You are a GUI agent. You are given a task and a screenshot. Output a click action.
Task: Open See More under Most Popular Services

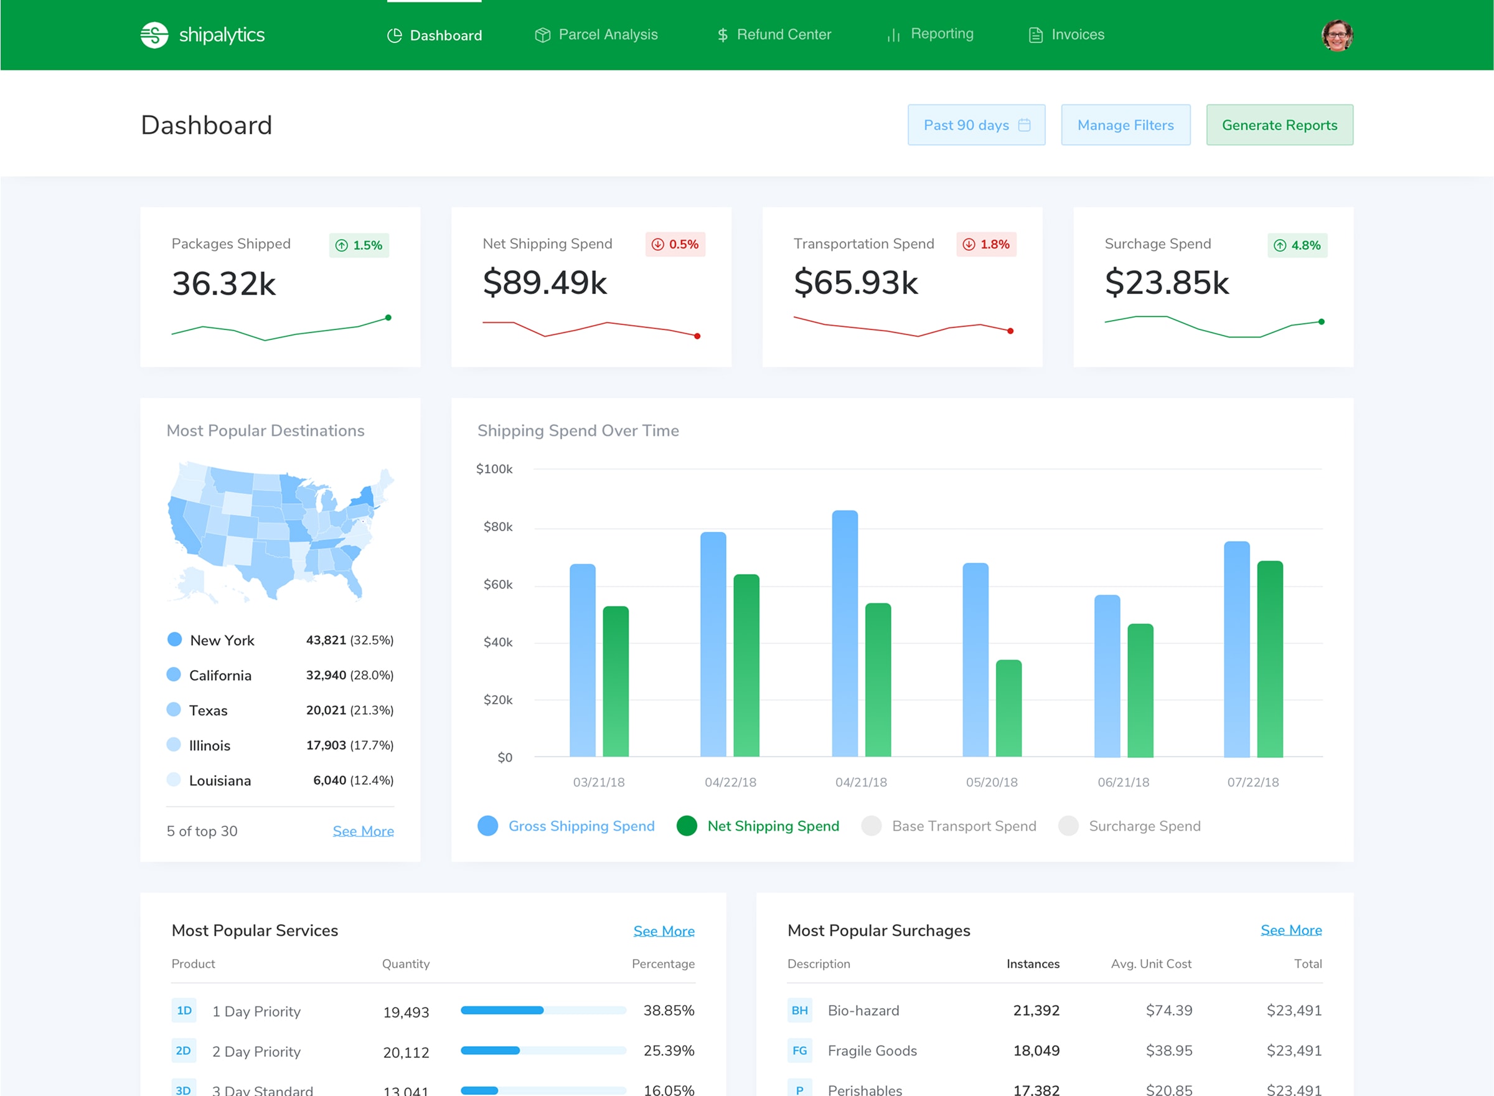click(664, 931)
